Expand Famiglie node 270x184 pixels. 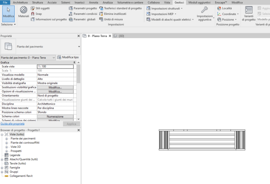coord(2,168)
